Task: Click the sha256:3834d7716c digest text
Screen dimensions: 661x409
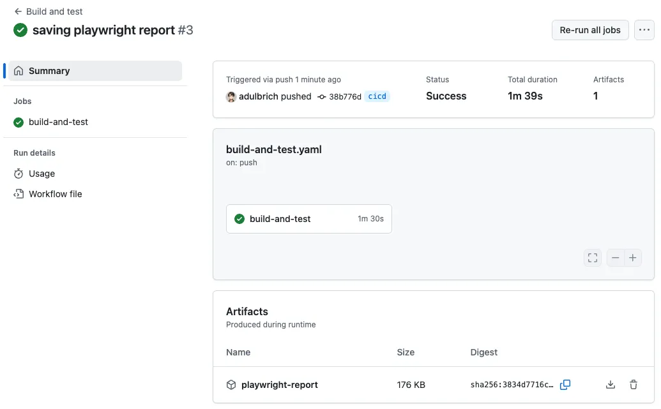Action: point(512,385)
